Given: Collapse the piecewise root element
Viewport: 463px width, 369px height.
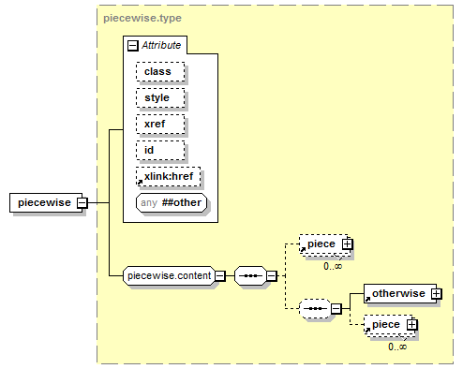Looking at the screenshot, I should [x=82, y=203].
